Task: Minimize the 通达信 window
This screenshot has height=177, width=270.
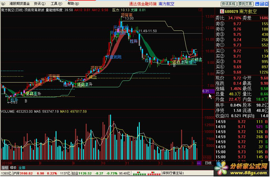Action: (257, 4)
